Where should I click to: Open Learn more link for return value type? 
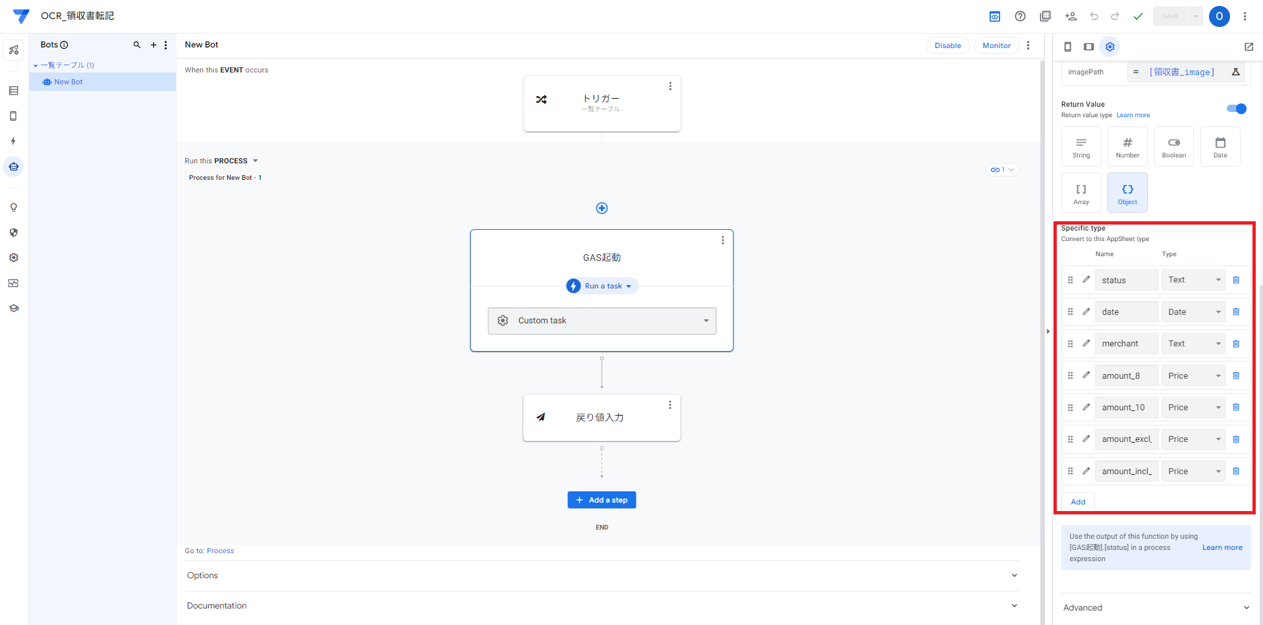coord(1133,115)
